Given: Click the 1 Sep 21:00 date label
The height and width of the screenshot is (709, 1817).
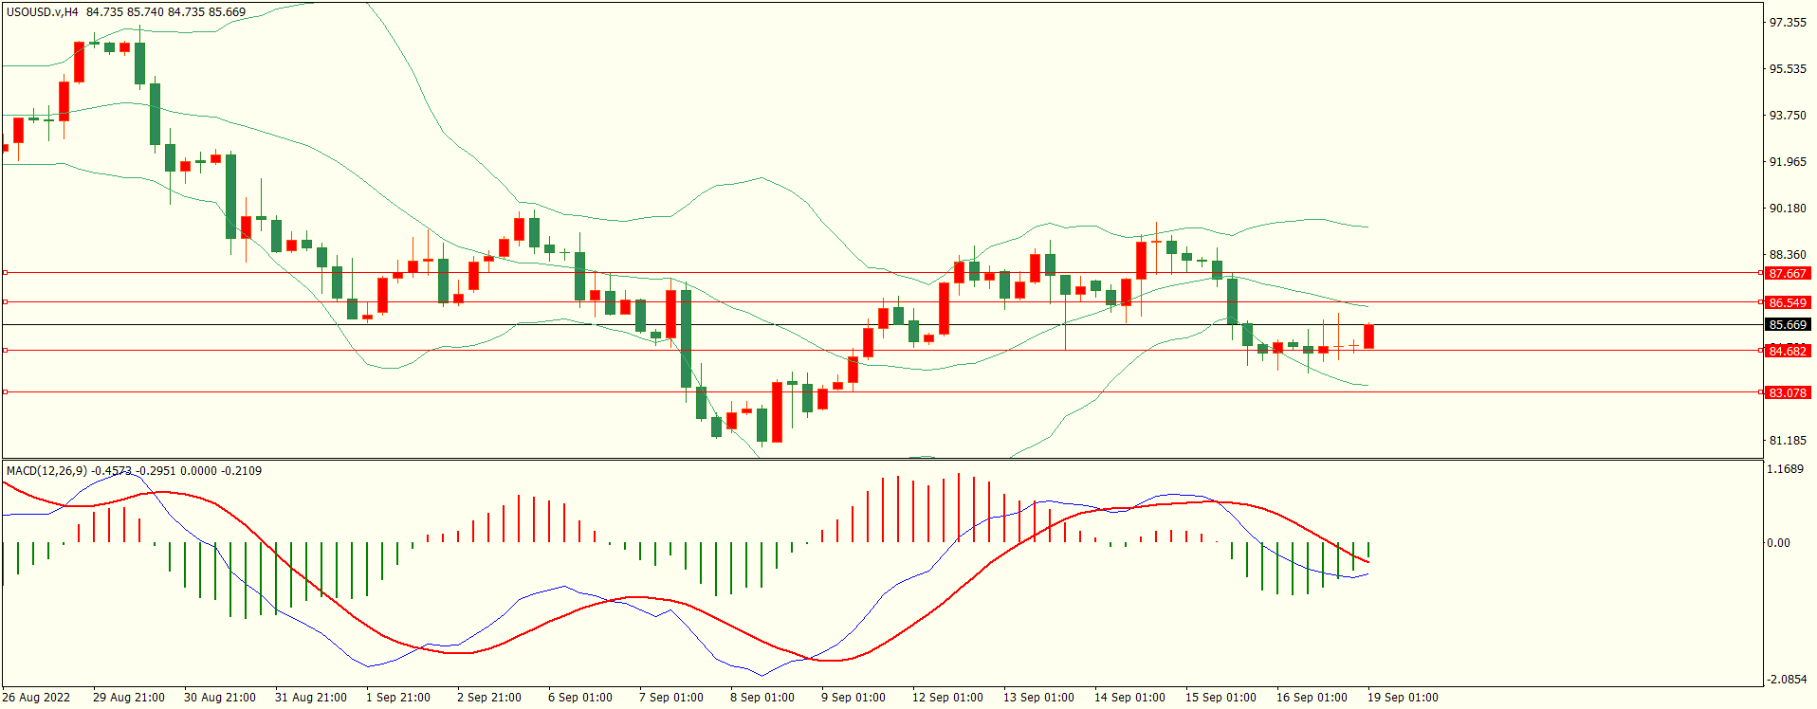Looking at the screenshot, I should pos(398,698).
